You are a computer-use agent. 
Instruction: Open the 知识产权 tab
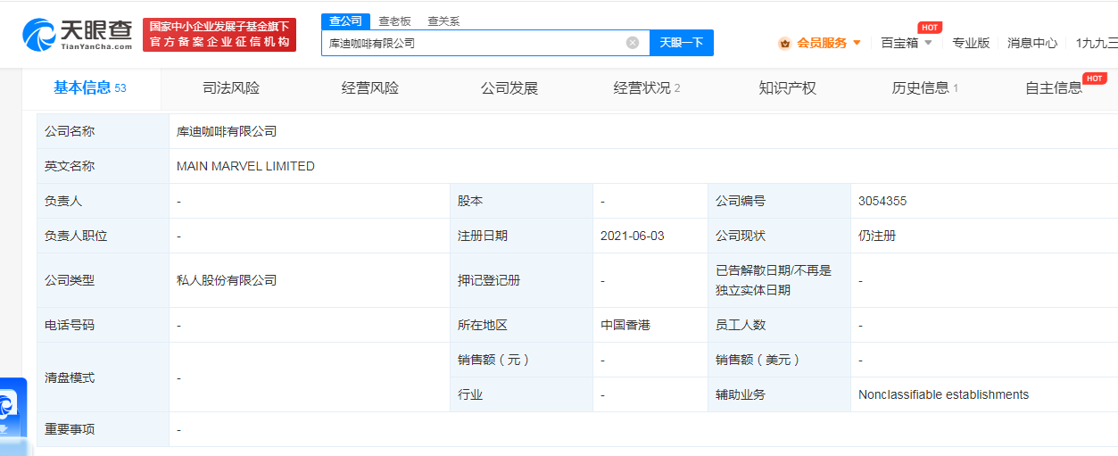787,88
